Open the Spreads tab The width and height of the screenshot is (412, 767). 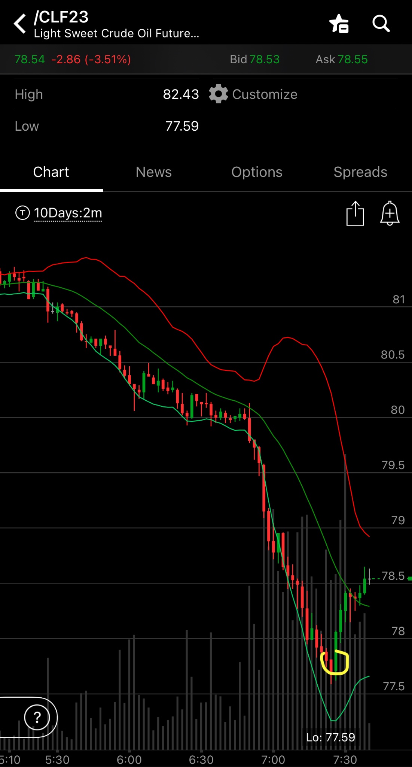point(360,172)
